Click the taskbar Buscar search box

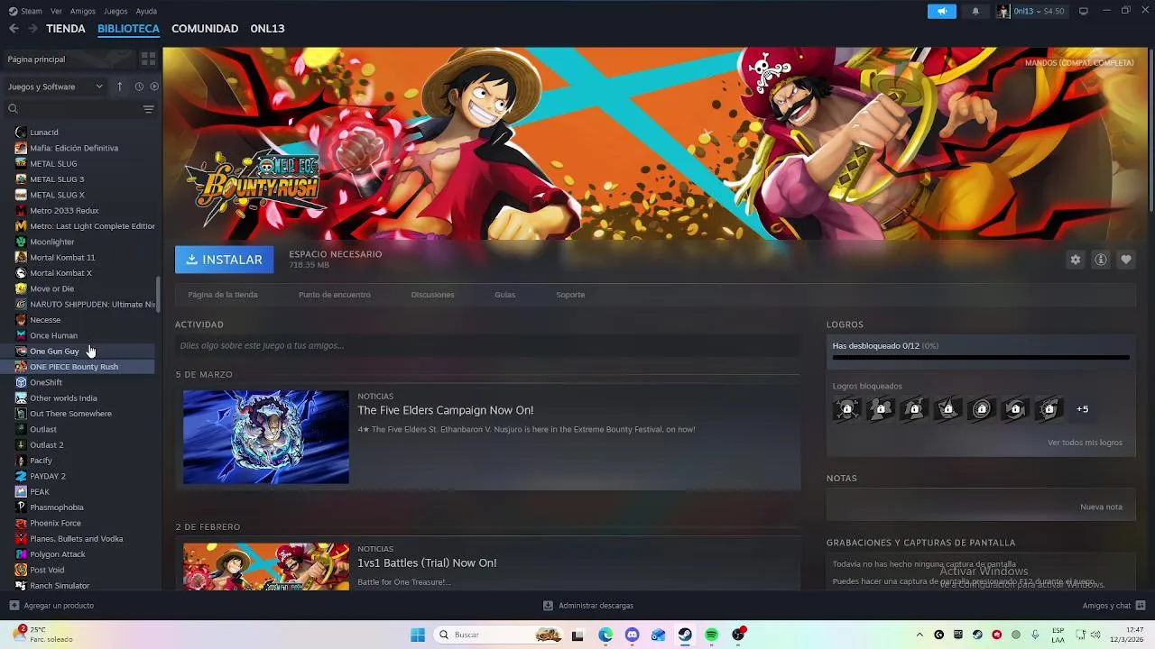[x=499, y=635]
